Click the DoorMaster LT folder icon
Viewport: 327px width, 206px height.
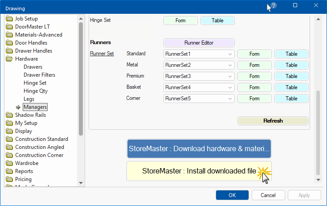click(x=9, y=27)
